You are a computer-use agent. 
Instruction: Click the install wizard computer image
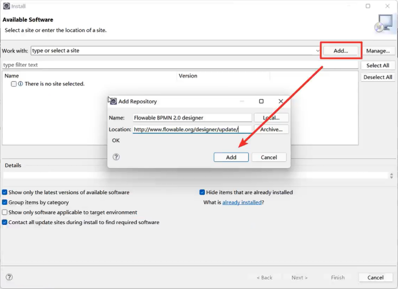(383, 24)
